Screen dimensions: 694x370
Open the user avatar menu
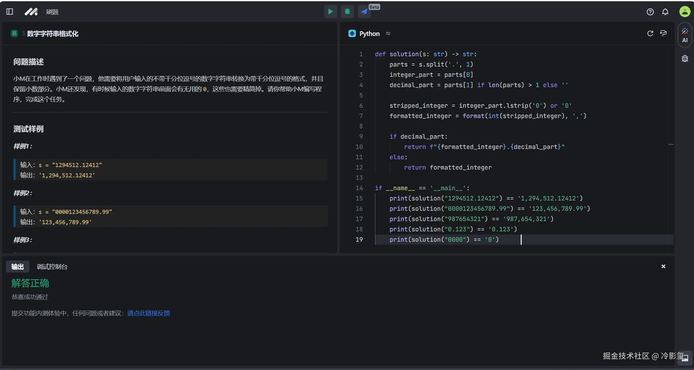(x=685, y=12)
